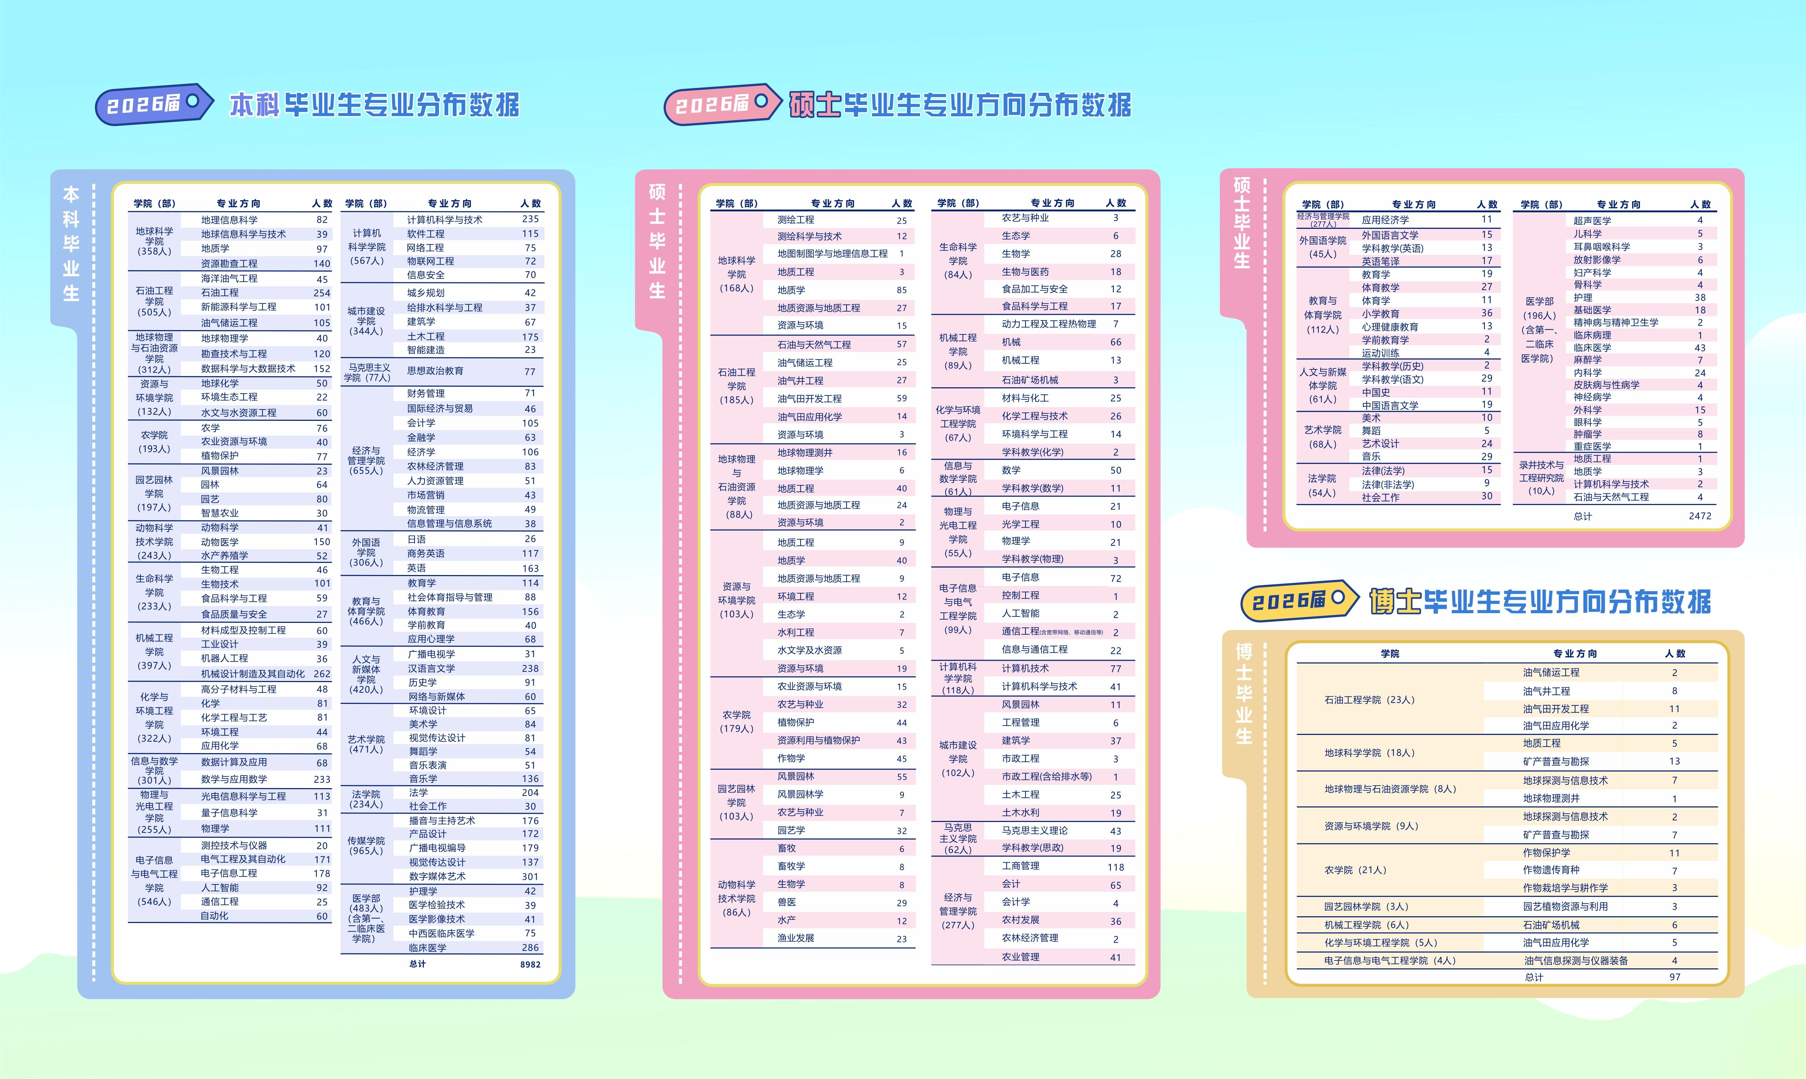Click the undergraduate total value 8982
Image resolution: width=1806 pixels, height=1079 pixels.
pyautogui.click(x=530, y=964)
